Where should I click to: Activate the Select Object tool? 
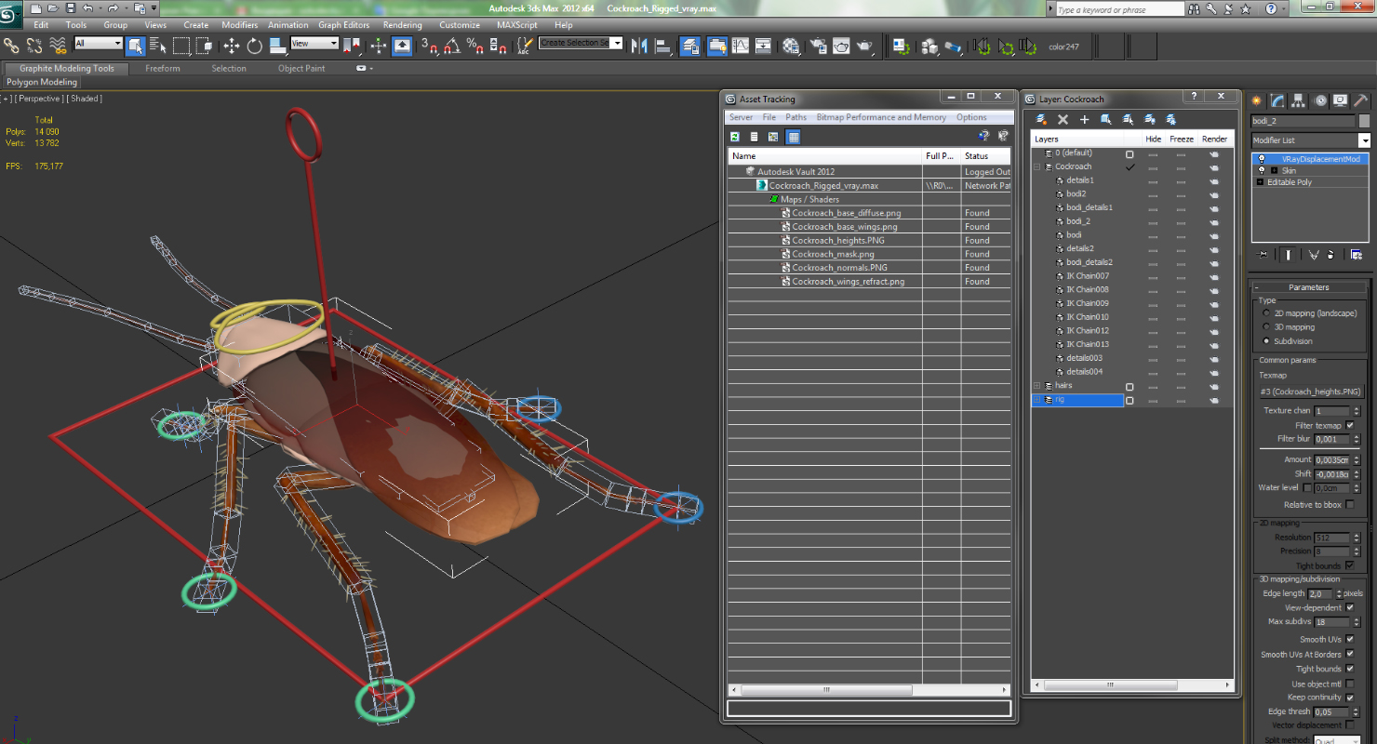tap(136, 45)
